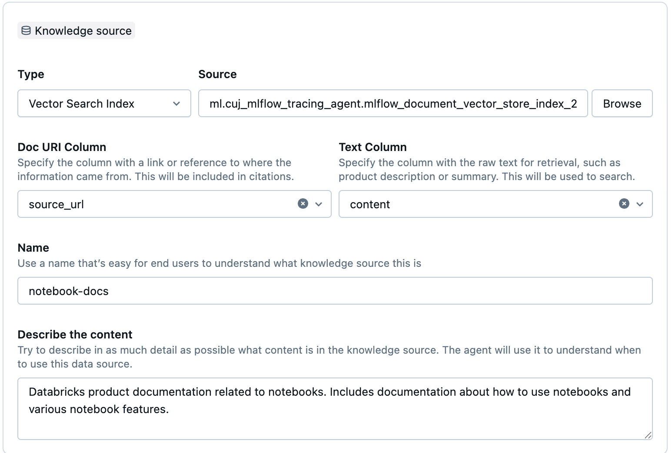Click the chevron icon in Text Column

[639, 204]
